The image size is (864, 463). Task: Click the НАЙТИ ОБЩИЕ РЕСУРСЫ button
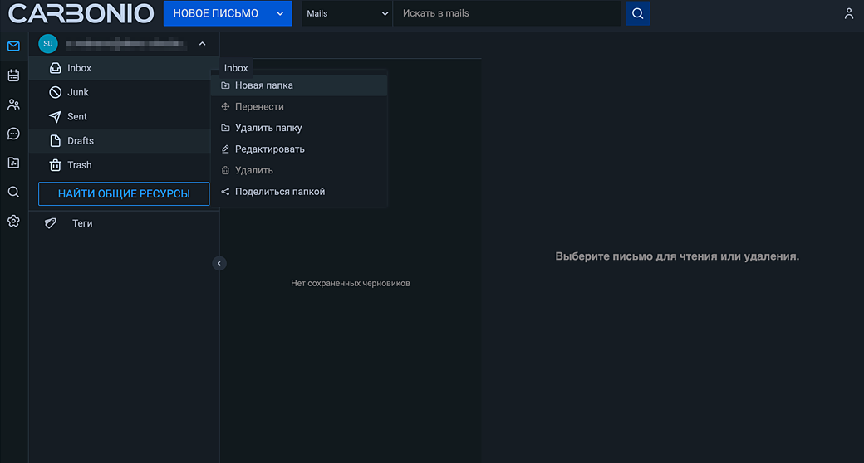(124, 194)
